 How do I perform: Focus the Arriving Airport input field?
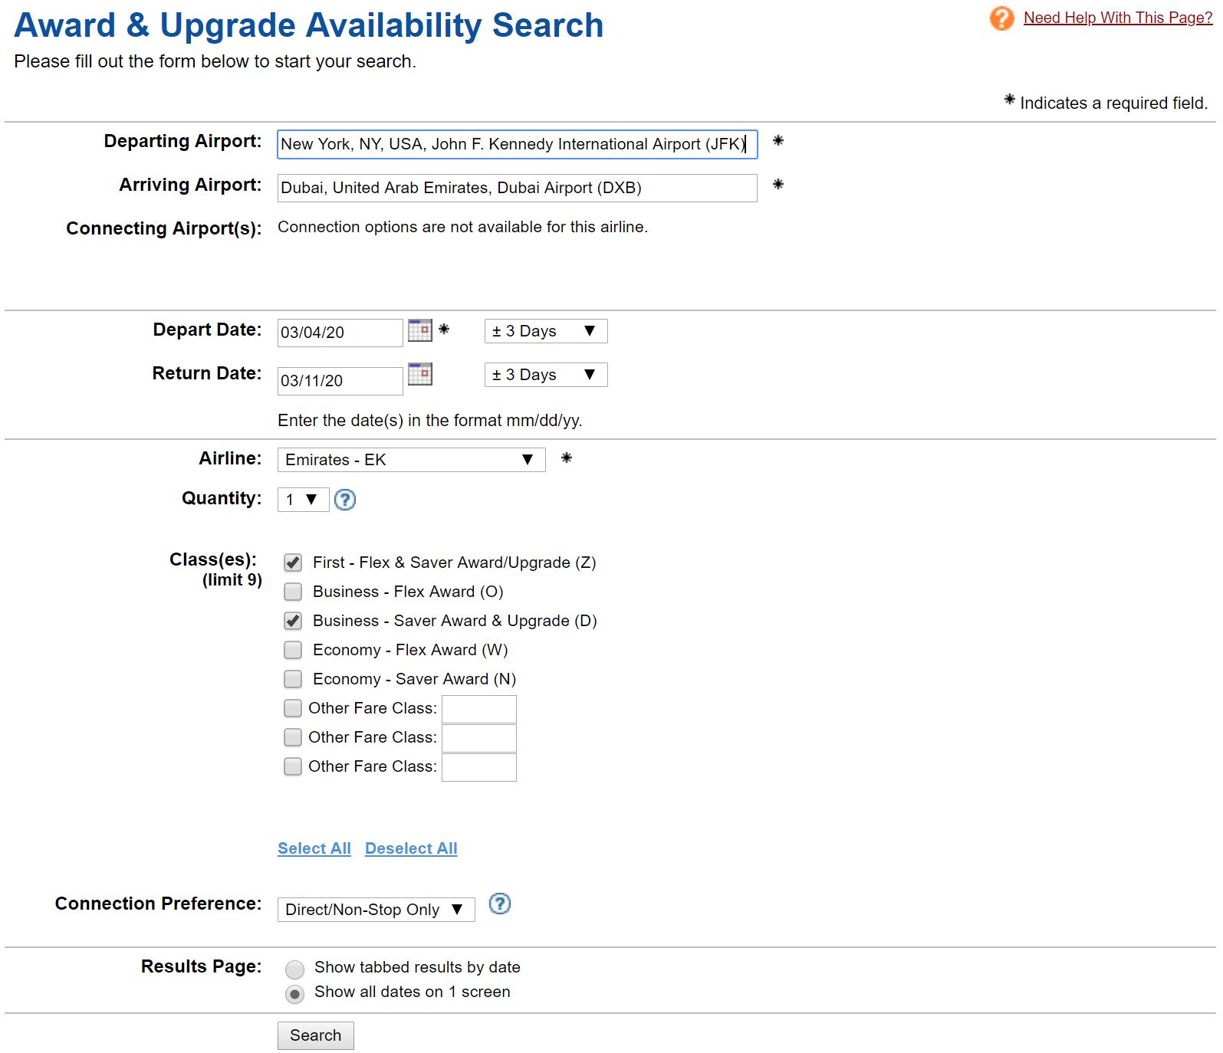point(518,188)
